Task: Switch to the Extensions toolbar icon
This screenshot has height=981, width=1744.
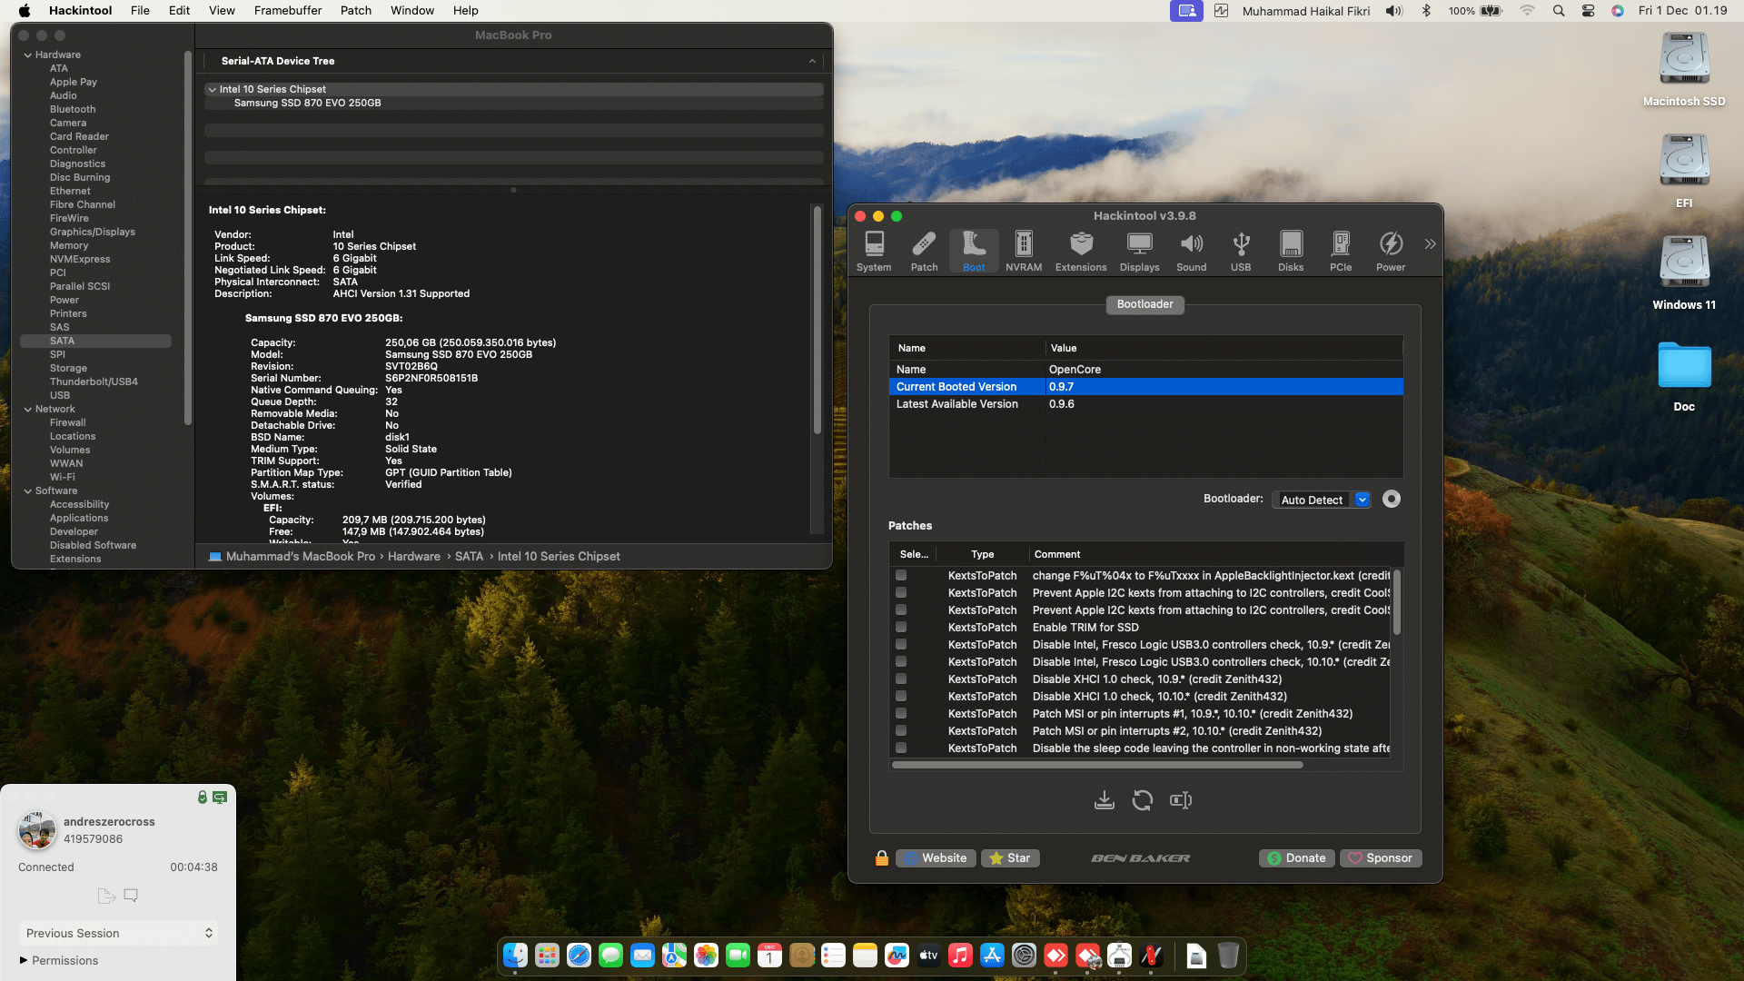Action: [x=1080, y=251]
